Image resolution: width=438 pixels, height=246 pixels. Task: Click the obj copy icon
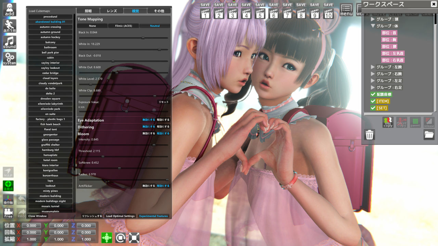(x=388, y=122)
